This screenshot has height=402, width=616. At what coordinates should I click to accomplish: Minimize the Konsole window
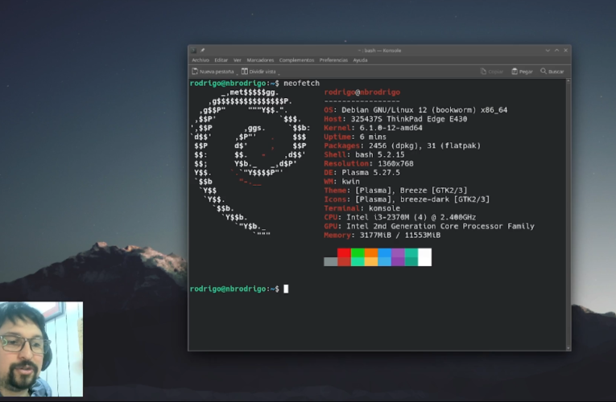coord(548,50)
